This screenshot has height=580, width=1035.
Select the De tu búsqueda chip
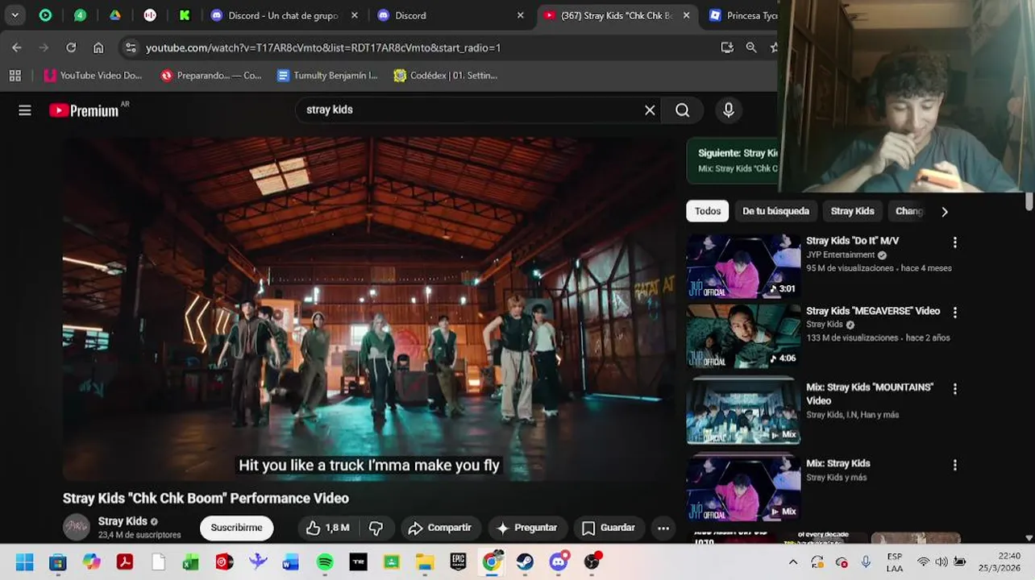coord(775,211)
